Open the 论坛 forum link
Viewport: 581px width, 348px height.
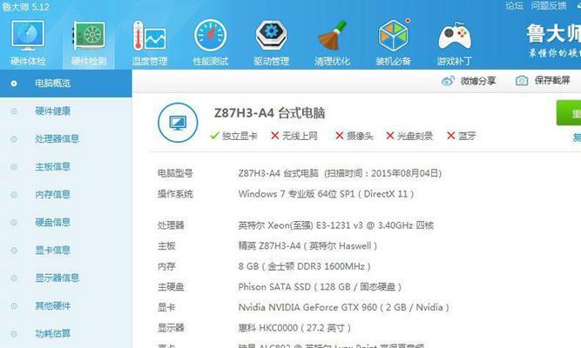514,5
